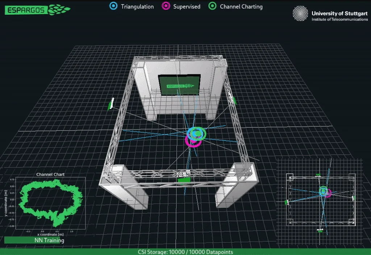Click the blue Triangulation legend icon
371x255 pixels.
click(114, 6)
